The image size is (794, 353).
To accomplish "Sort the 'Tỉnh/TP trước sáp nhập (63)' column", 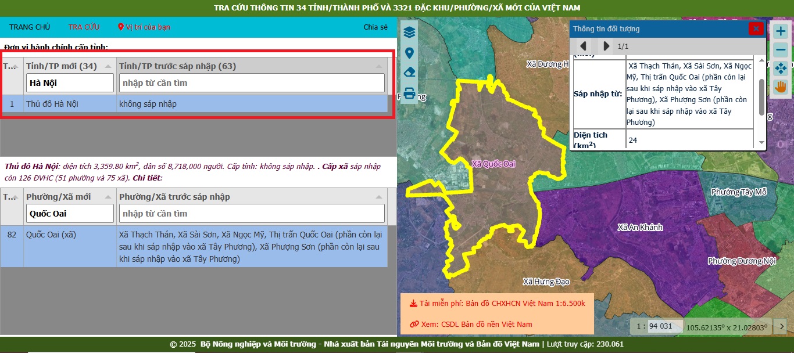I will pyautogui.click(x=380, y=66).
